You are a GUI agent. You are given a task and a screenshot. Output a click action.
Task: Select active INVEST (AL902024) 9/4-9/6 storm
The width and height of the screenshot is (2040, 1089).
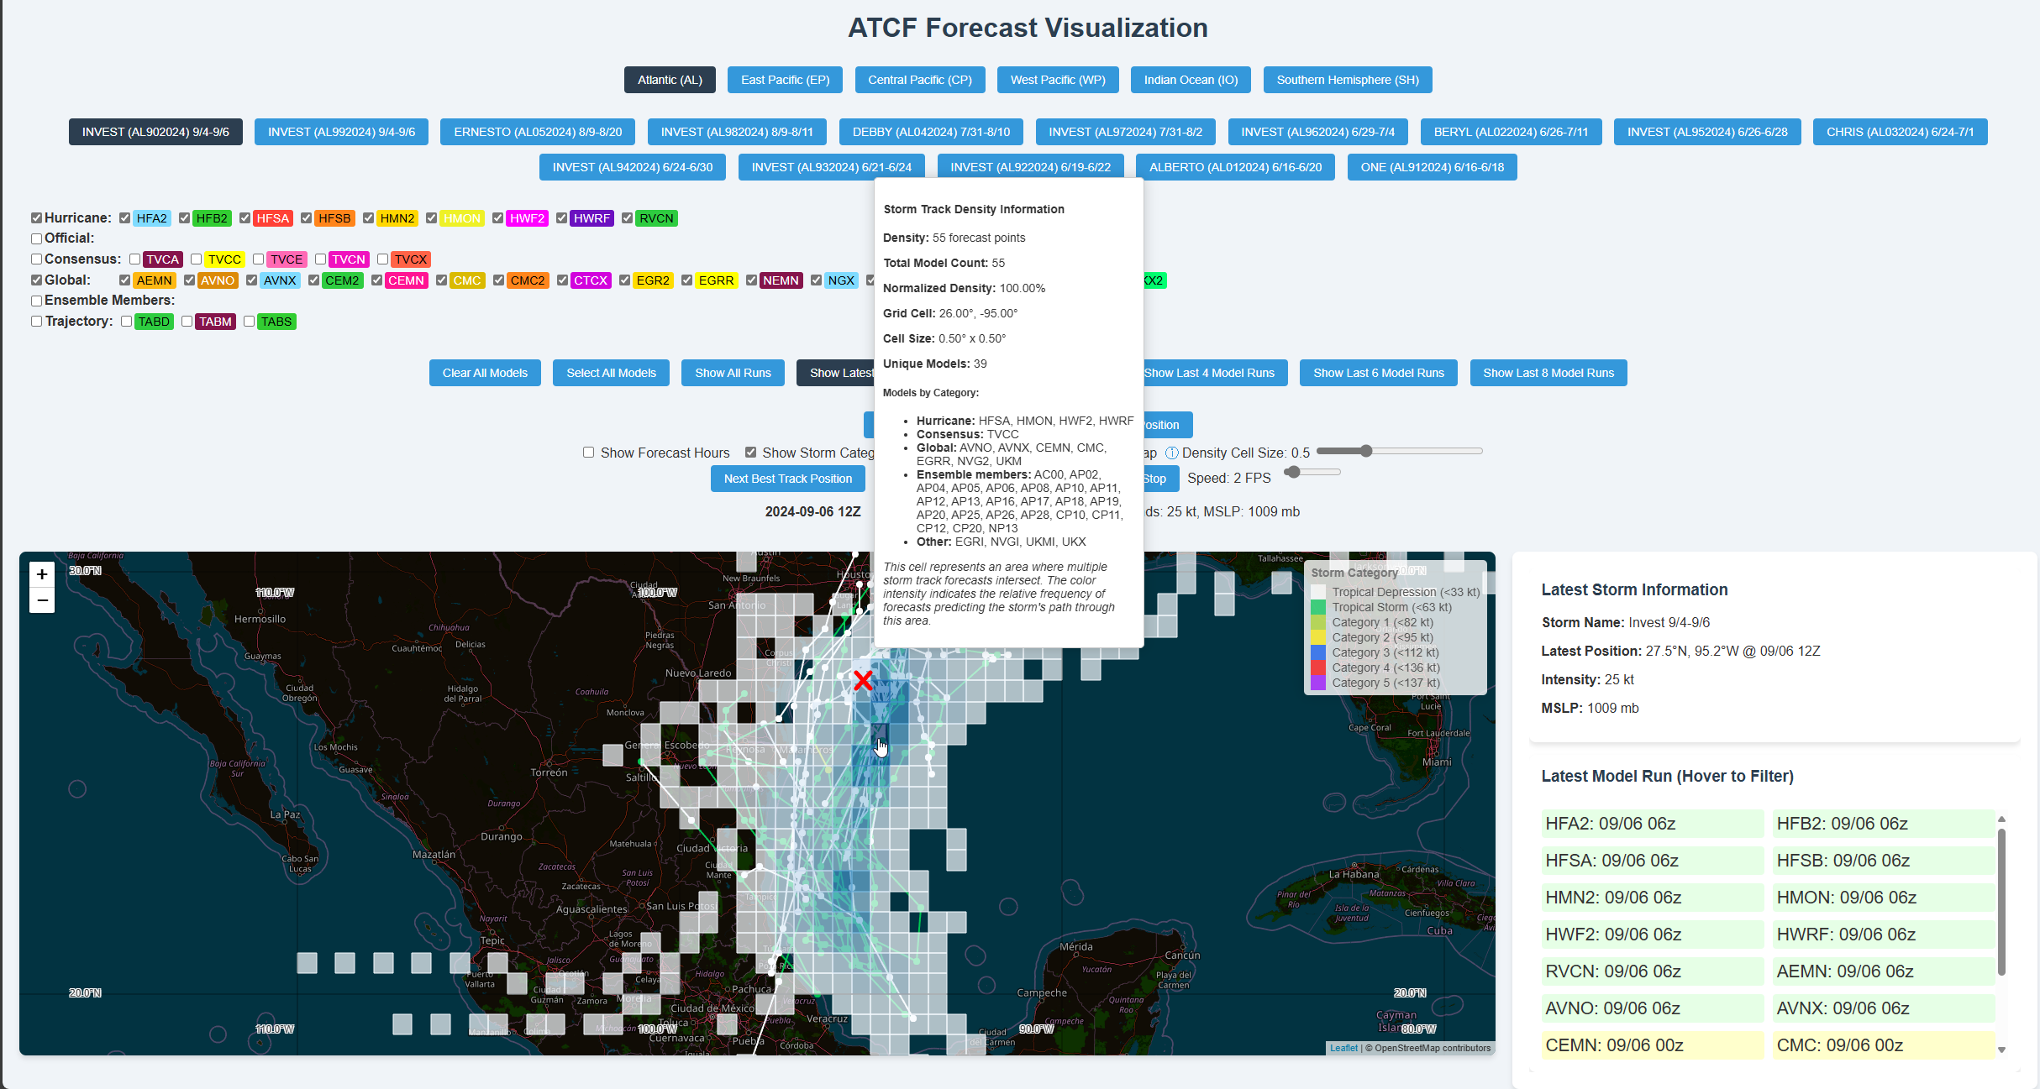pos(155,132)
